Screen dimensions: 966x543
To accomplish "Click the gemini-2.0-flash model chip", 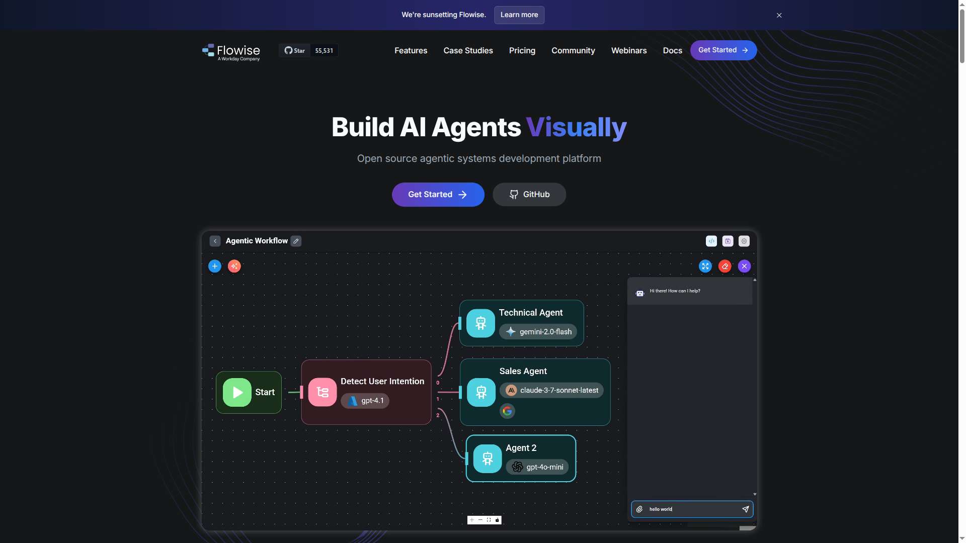I will (x=538, y=332).
